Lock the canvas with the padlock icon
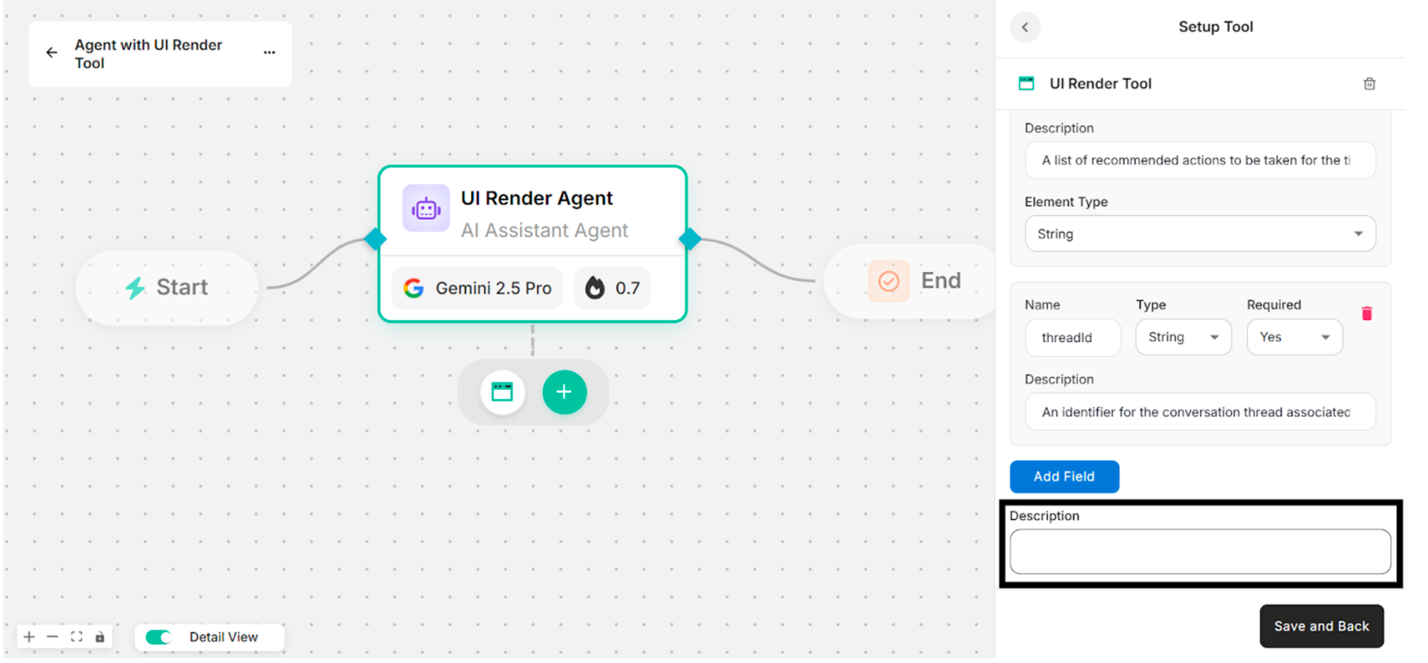The height and width of the screenshot is (663, 1428). [100, 637]
